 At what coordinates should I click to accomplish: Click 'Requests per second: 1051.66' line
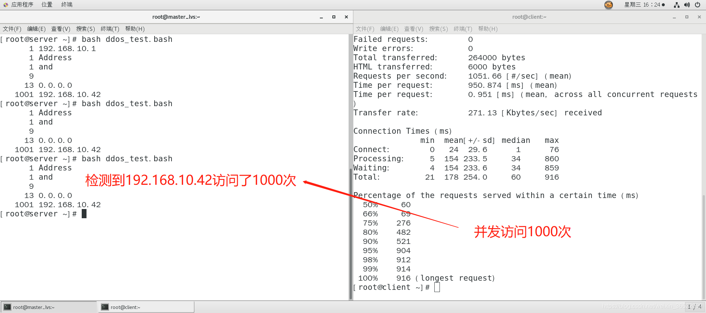click(x=462, y=76)
